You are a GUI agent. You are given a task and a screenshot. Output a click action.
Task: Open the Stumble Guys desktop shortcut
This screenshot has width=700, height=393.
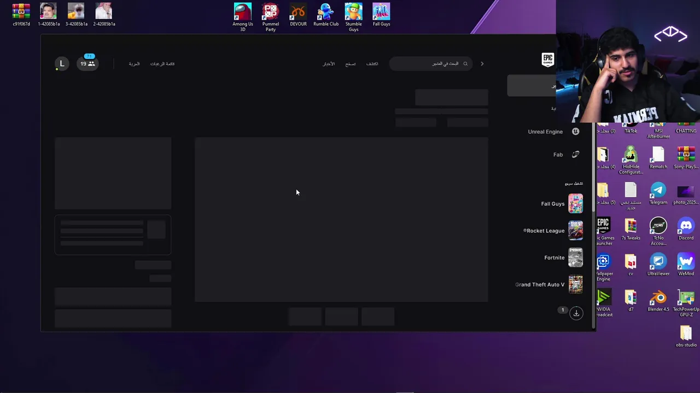tap(353, 17)
